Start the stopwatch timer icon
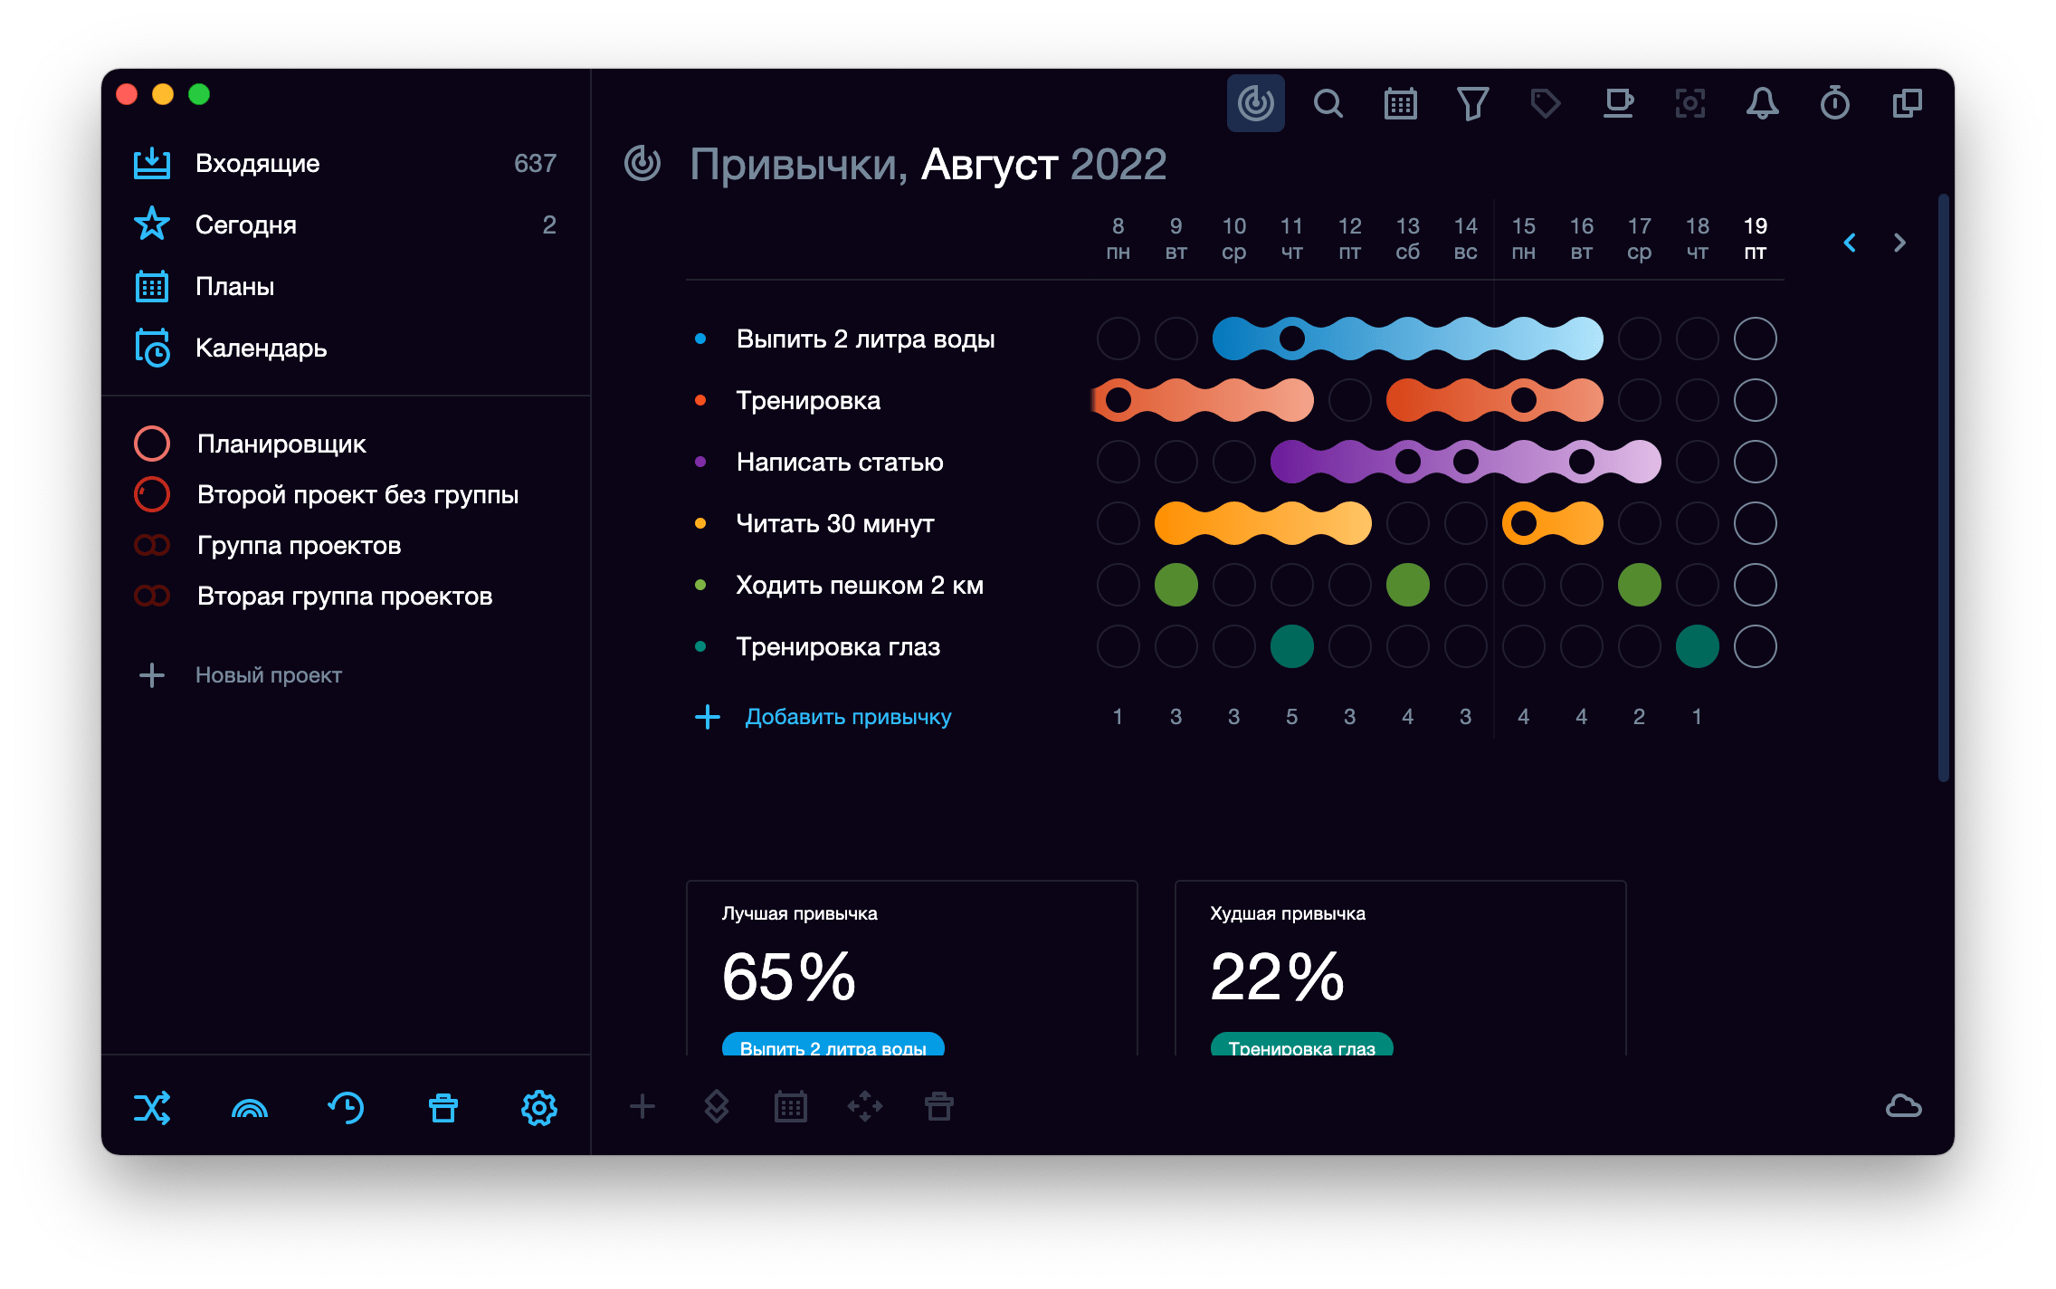This screenshot has width=2056, height=1289. point(1834,103)
